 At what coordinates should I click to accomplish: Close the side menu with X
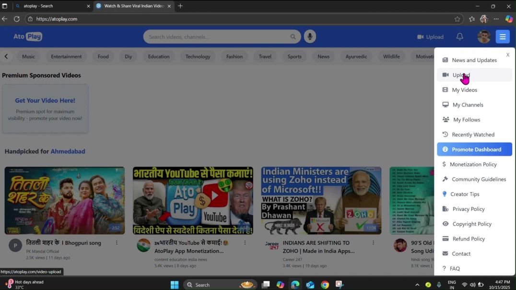508,55
